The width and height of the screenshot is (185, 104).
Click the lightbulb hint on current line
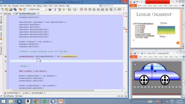click(x=5, y=61)
